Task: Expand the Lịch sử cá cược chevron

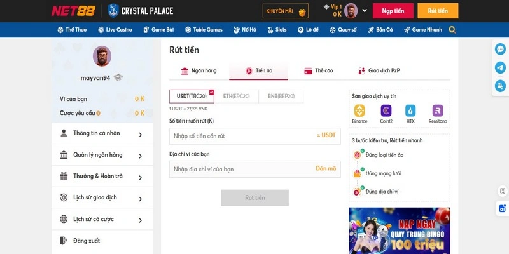Action: click(140, 220)
